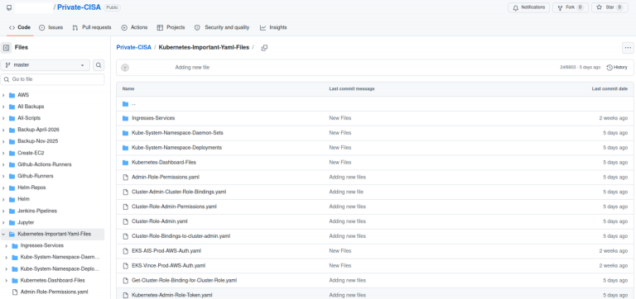Open commit History link
Image resolution: width=636 pixels, height=299 pixels.
617,68
